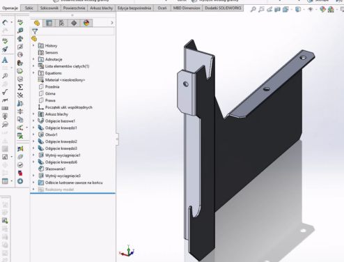Open the PropertyManager tab icon

49,23
